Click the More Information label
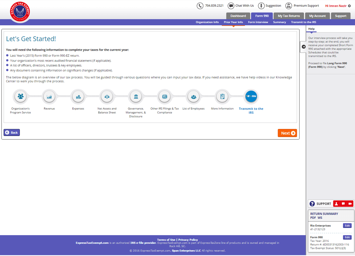The width and height of the screenshot is (355, 256). [222, 109]
